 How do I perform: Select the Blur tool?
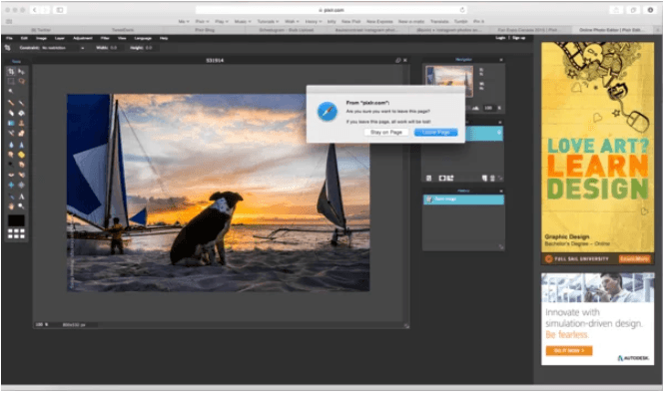point(11,145)
